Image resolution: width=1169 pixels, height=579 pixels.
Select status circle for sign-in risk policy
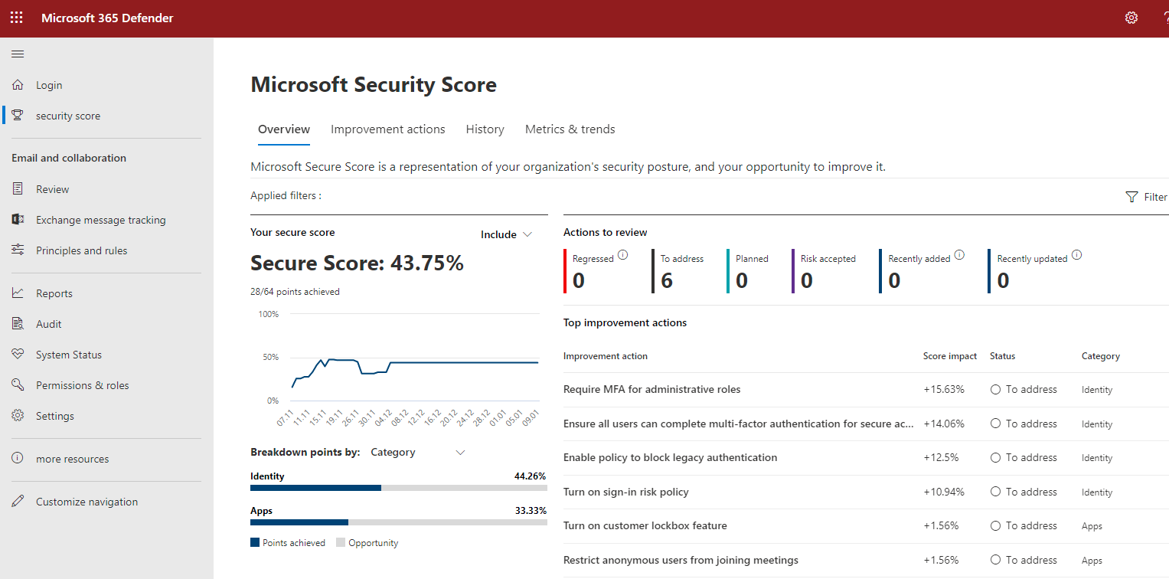[995, 492]
